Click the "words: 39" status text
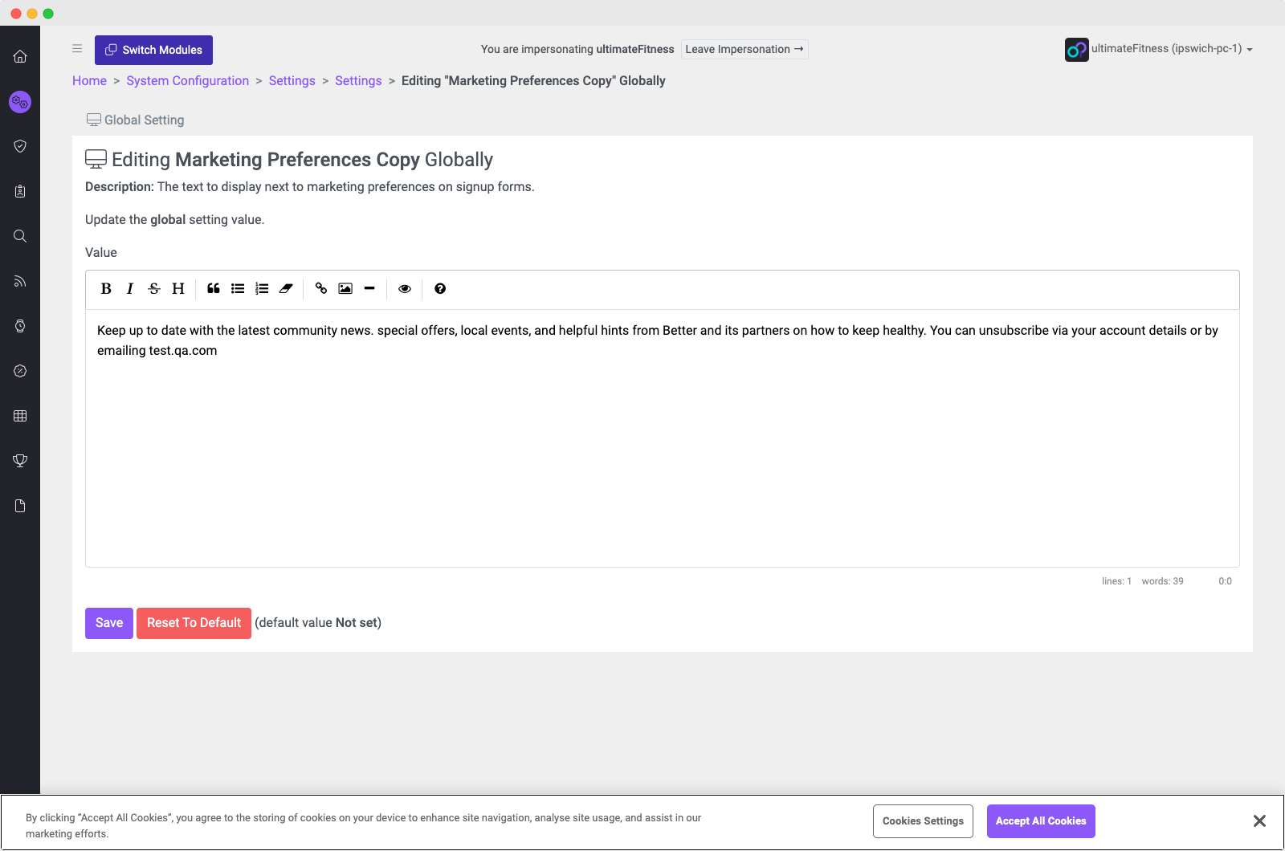The height and width of the screenshot is (851, 1285). click(1162, 581)
